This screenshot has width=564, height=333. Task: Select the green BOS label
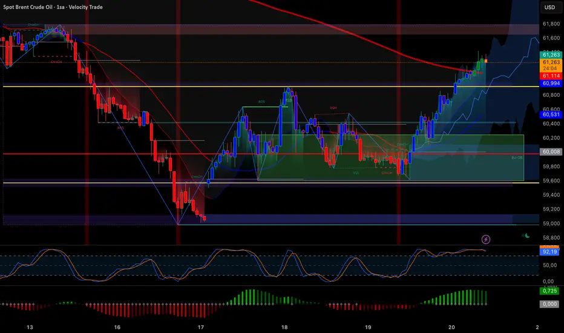click(261, 102)
